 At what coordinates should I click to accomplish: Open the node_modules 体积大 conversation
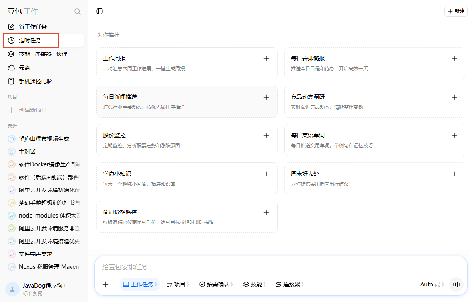click(x=44, y=216)
